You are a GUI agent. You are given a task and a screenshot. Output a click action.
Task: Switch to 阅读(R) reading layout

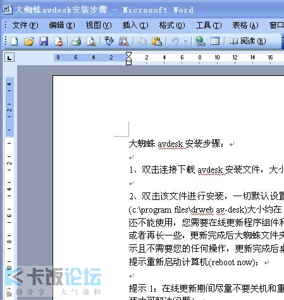pyautogui.click(x=248, y=41)
